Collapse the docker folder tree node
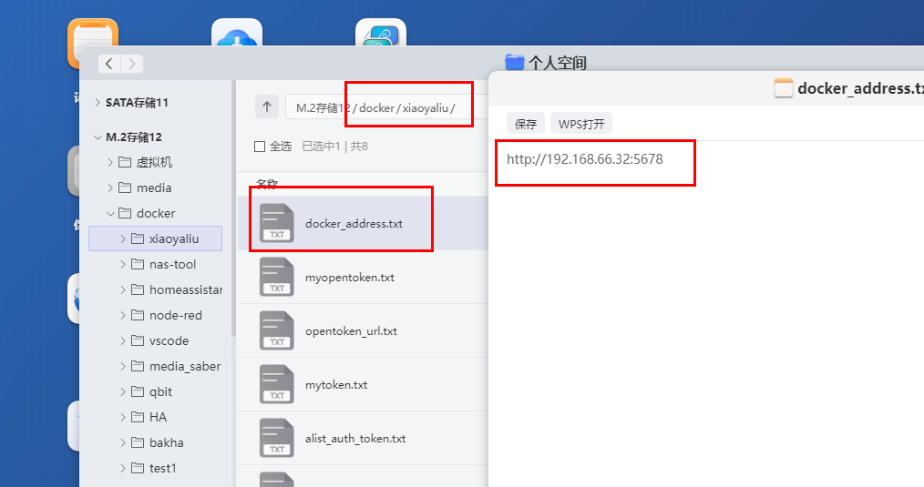The height and width of the screenshot is (487, 924). coord(111,213)
